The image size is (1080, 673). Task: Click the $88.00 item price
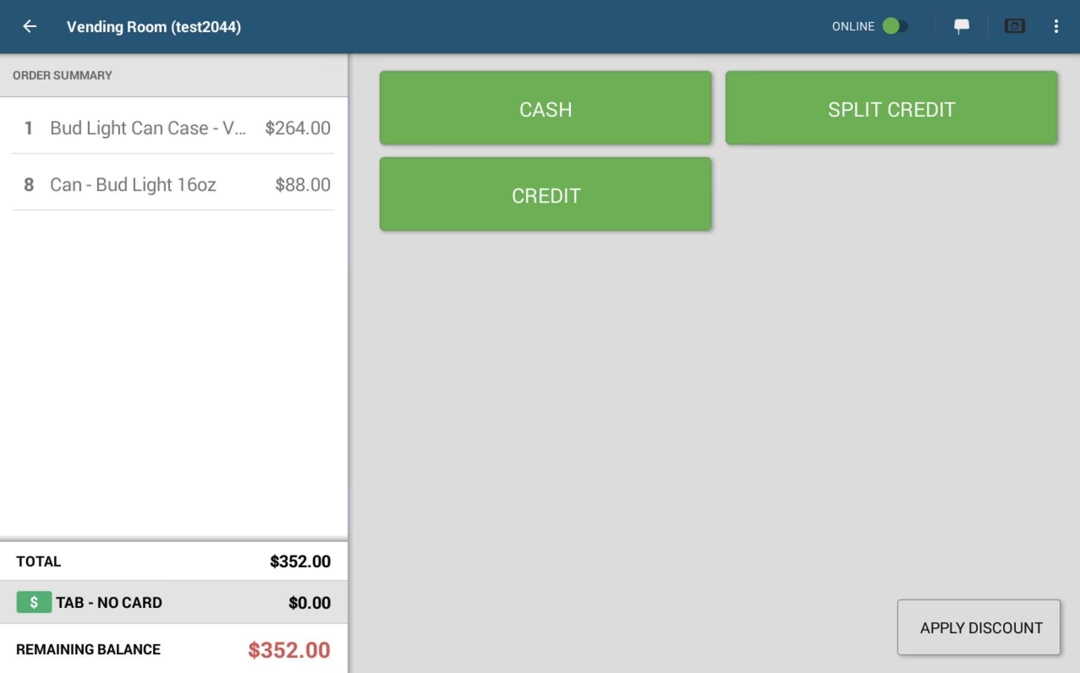point(303,185)
